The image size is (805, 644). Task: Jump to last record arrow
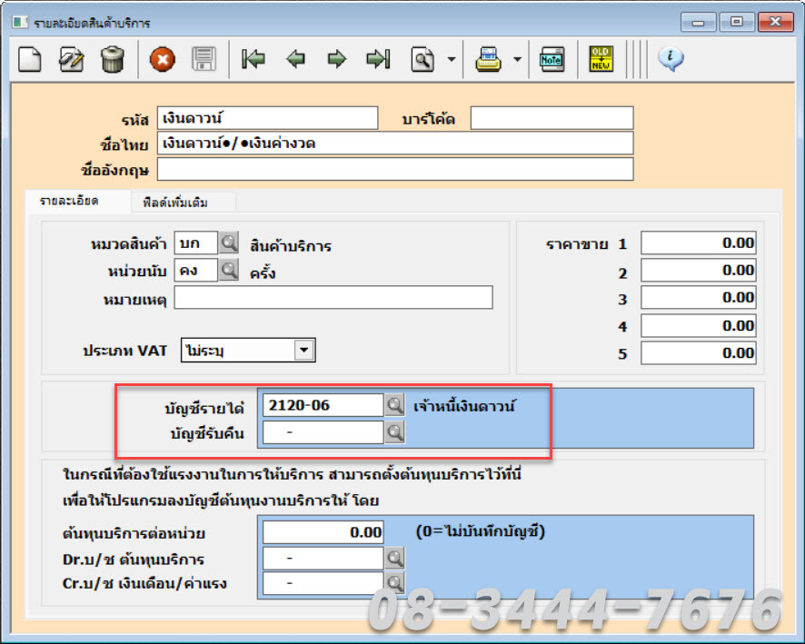[378, 59]
